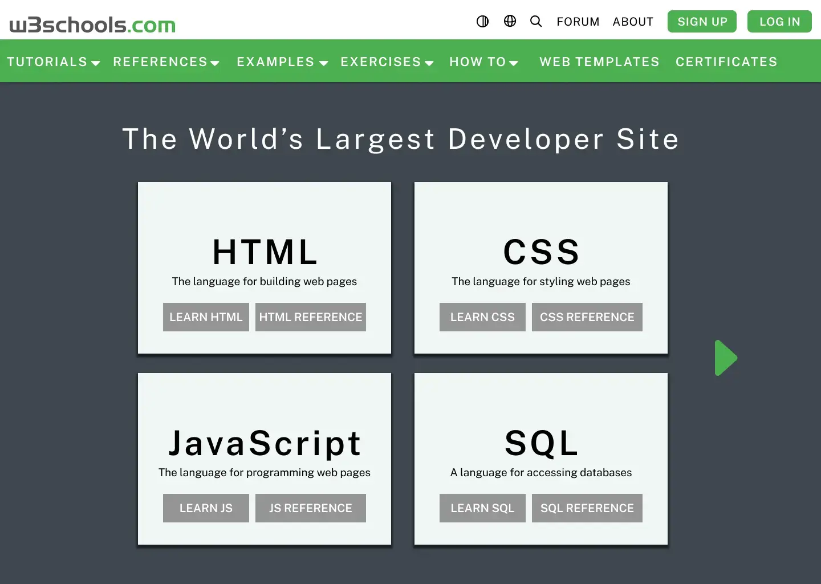Open the About link
This screenshot has width=821, height=584.
633,22
